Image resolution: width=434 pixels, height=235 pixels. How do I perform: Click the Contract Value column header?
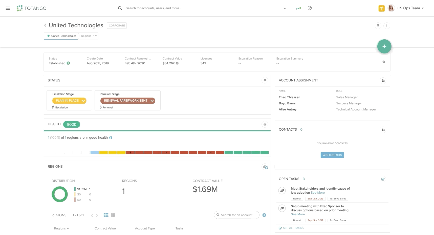[x=105, y=228]
